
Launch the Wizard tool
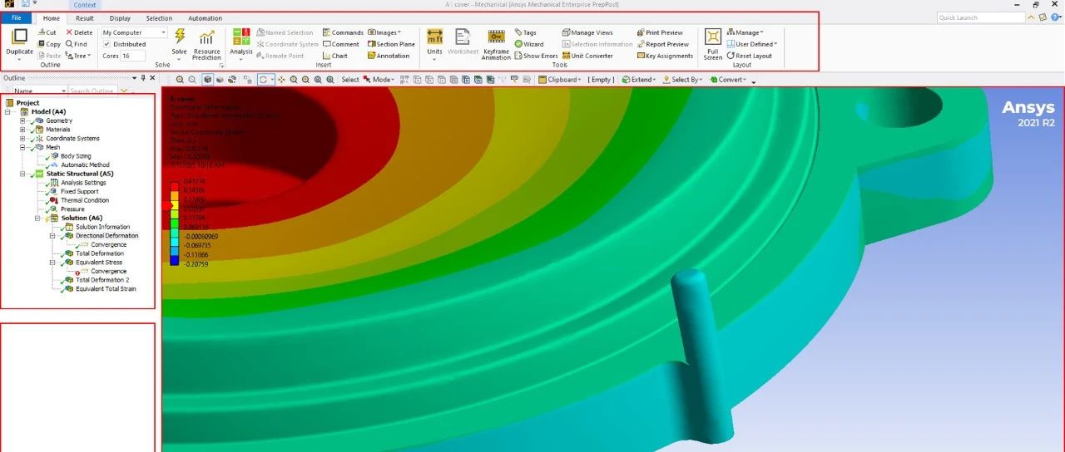pyautogui.click(x=529, y=44)
